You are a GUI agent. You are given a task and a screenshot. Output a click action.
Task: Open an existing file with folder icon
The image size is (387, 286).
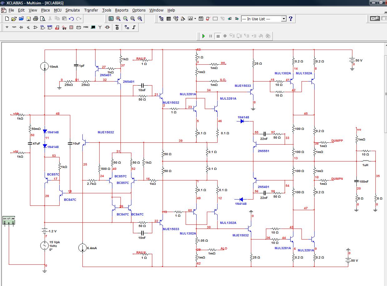point(14,19)
